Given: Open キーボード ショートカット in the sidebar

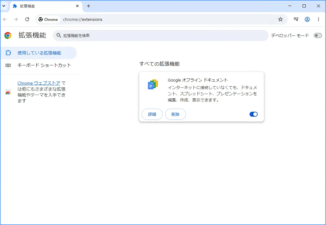Looking at the screenshot, I should (39, 65).
